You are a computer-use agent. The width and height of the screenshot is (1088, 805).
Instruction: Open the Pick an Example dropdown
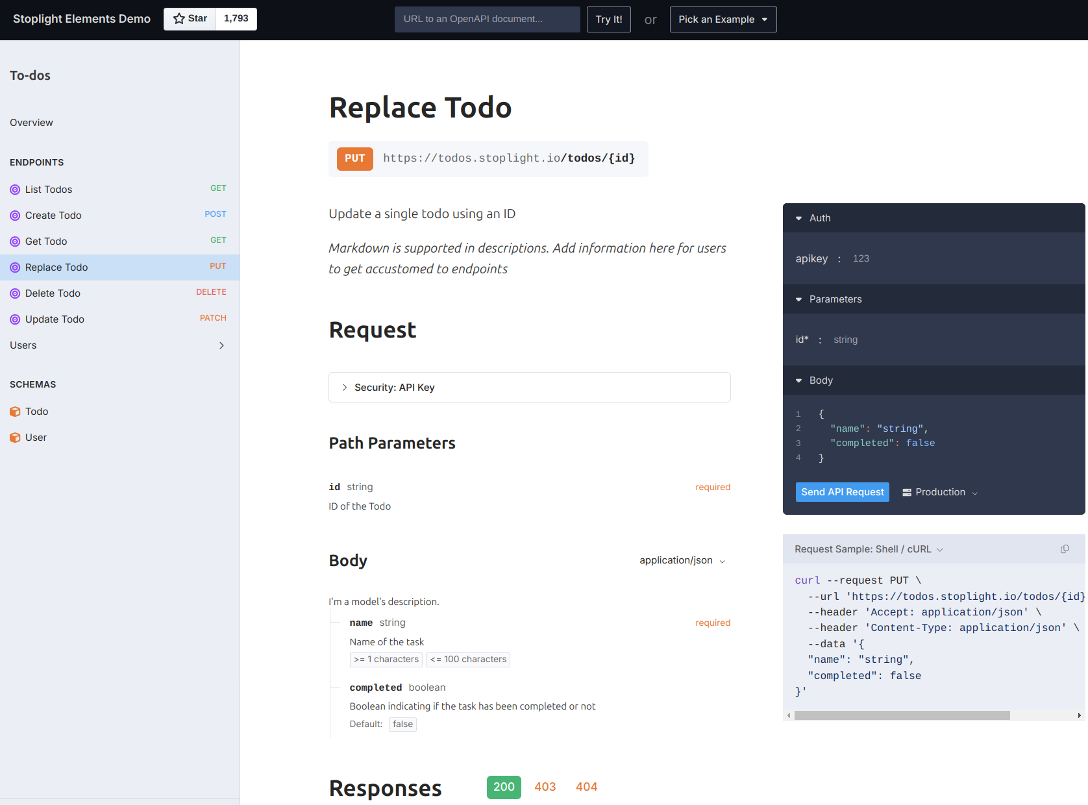pyautogui.click(x=723, y=19)
